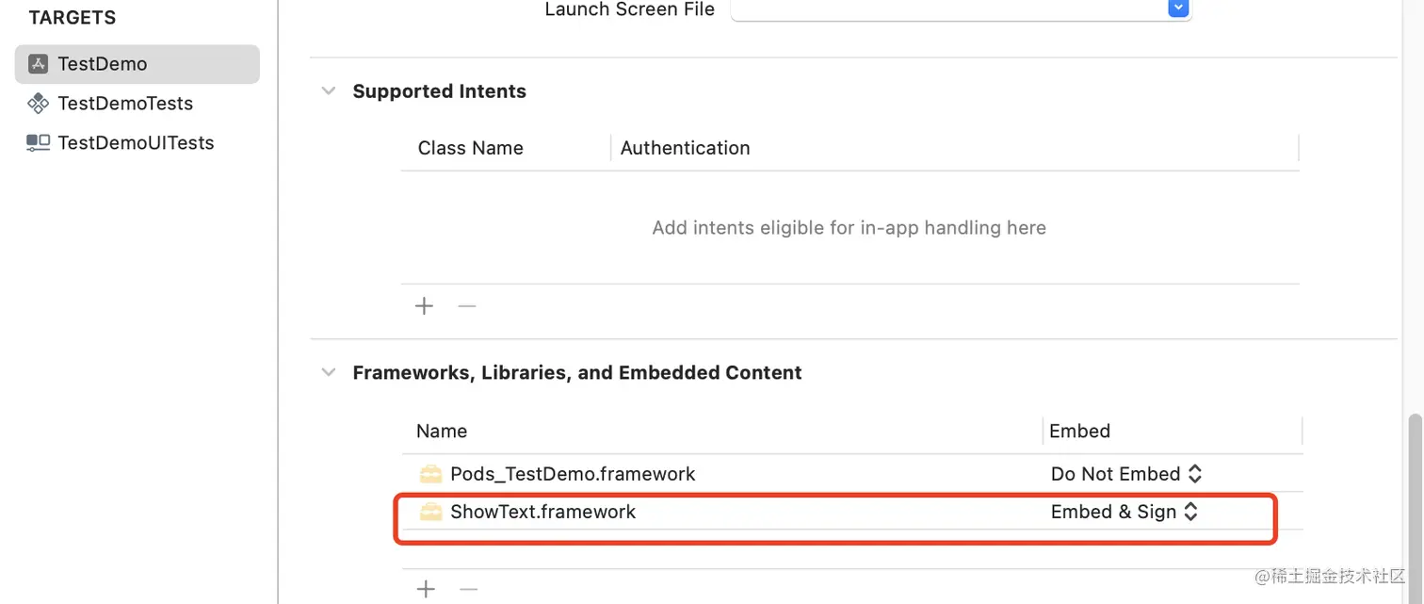
Task: Collapse the Supported Intents section
Action: pyautogui.click(x=329, y=91)
